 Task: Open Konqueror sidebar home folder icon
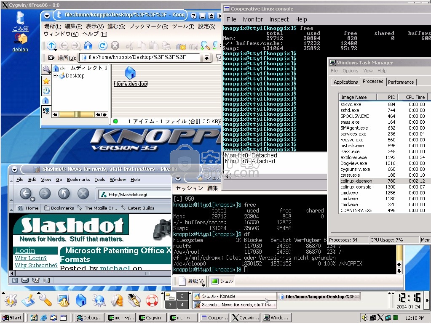click(46, 101)
